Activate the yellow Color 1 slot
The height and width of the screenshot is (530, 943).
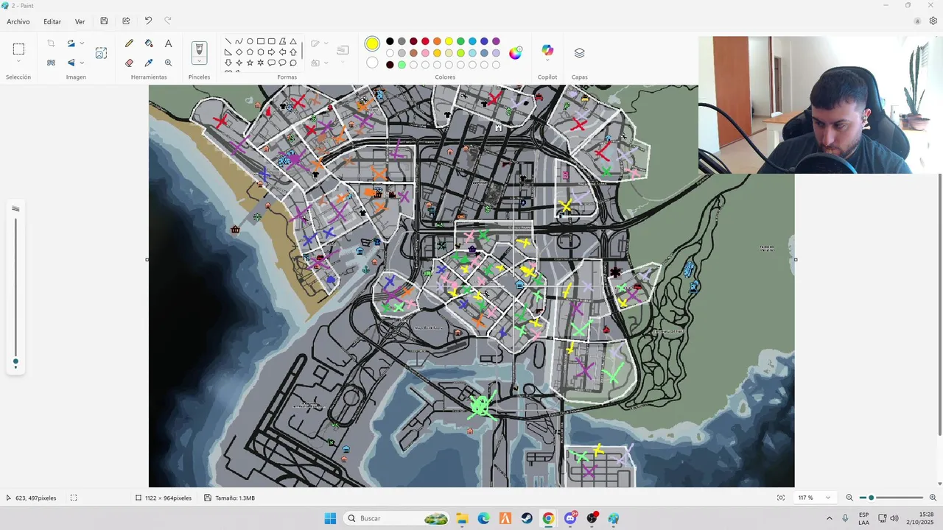[x=372, y=44]
